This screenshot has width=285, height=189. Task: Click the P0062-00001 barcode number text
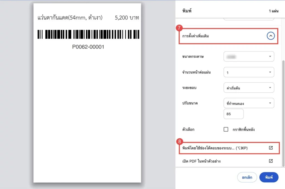pyautogui.click(x=88, y=47)
